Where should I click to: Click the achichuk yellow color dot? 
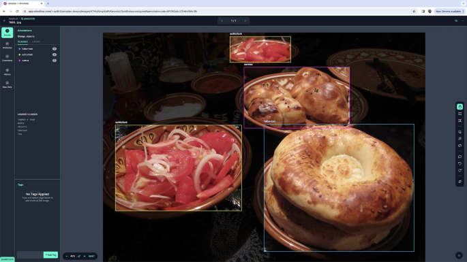click(x=20, y=54)
